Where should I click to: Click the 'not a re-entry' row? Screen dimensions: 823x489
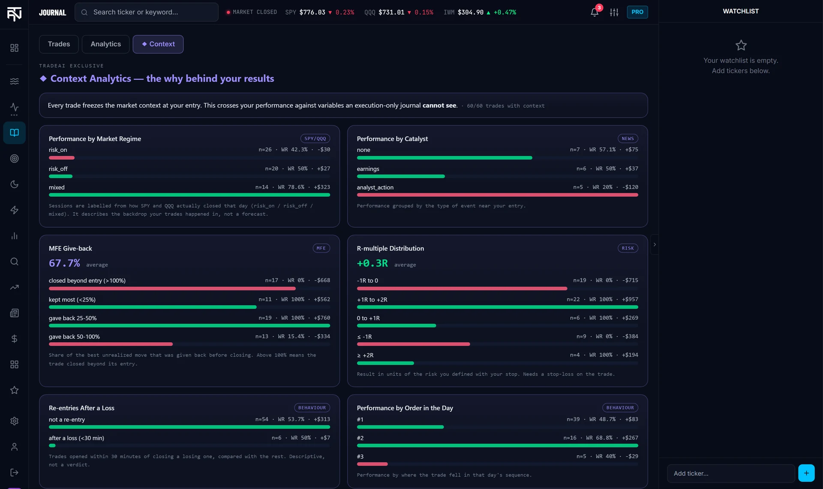coord(189,423)
